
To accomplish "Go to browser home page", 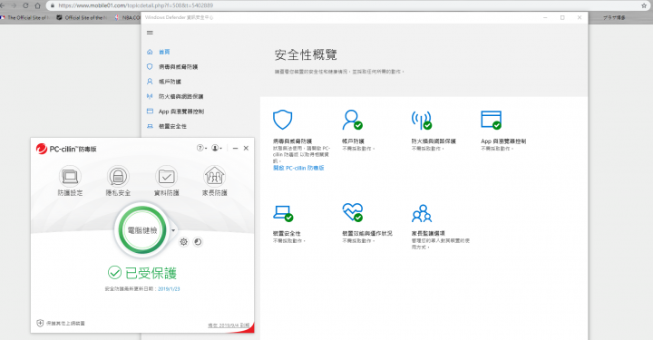I will [37, 5].
